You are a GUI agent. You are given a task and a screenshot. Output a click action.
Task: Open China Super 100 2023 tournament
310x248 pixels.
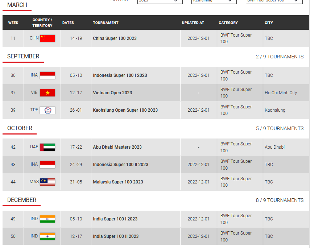coord(115,38)
